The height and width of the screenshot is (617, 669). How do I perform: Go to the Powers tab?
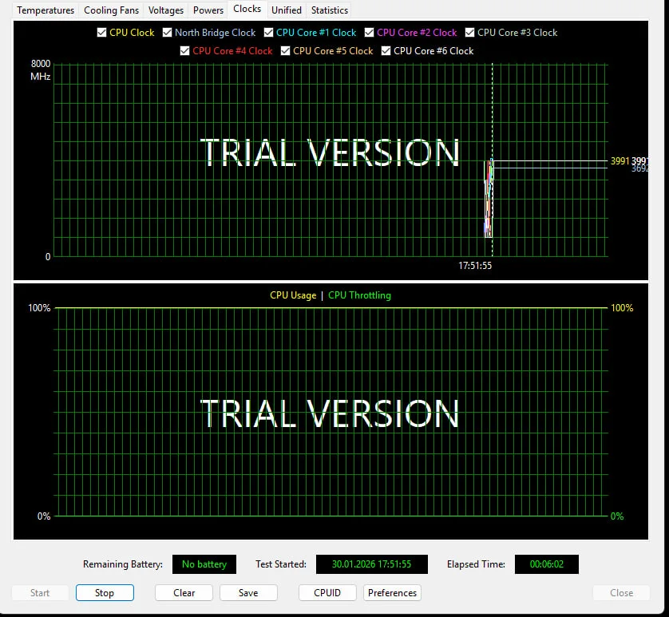pos(208,10)
